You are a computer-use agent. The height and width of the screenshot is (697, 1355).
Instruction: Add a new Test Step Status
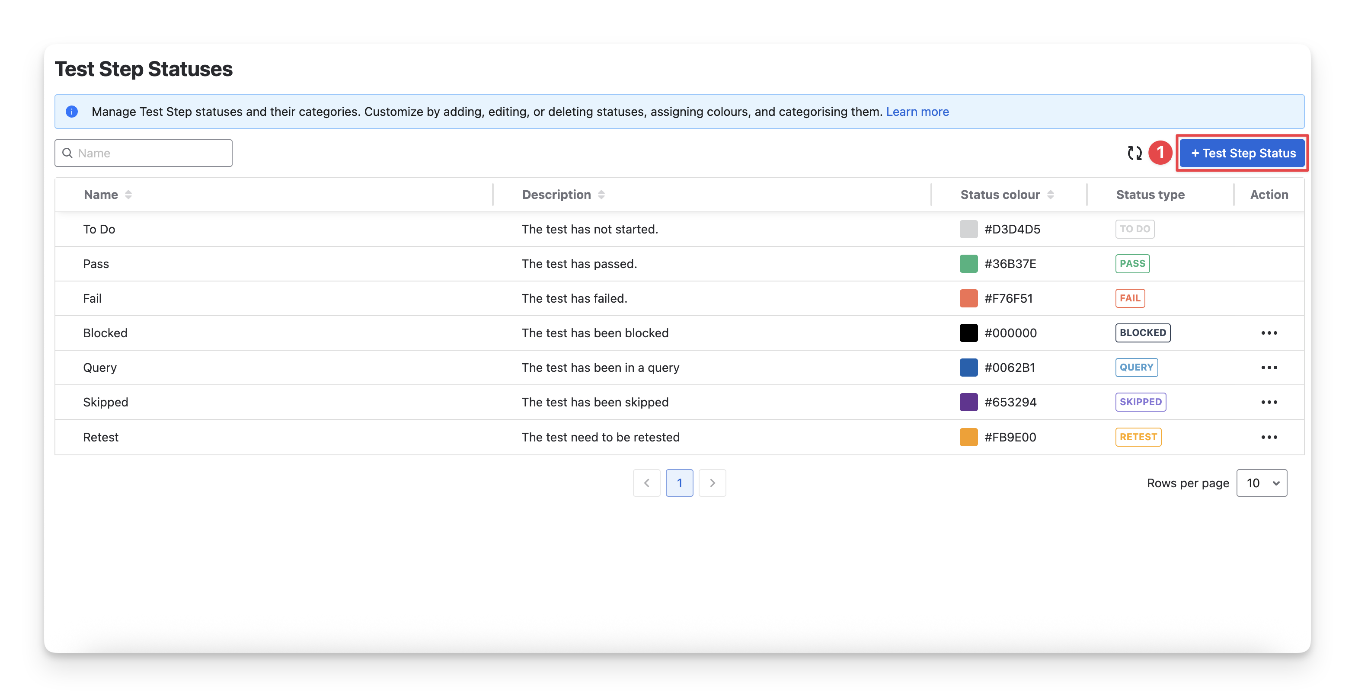coord(1243,153)
